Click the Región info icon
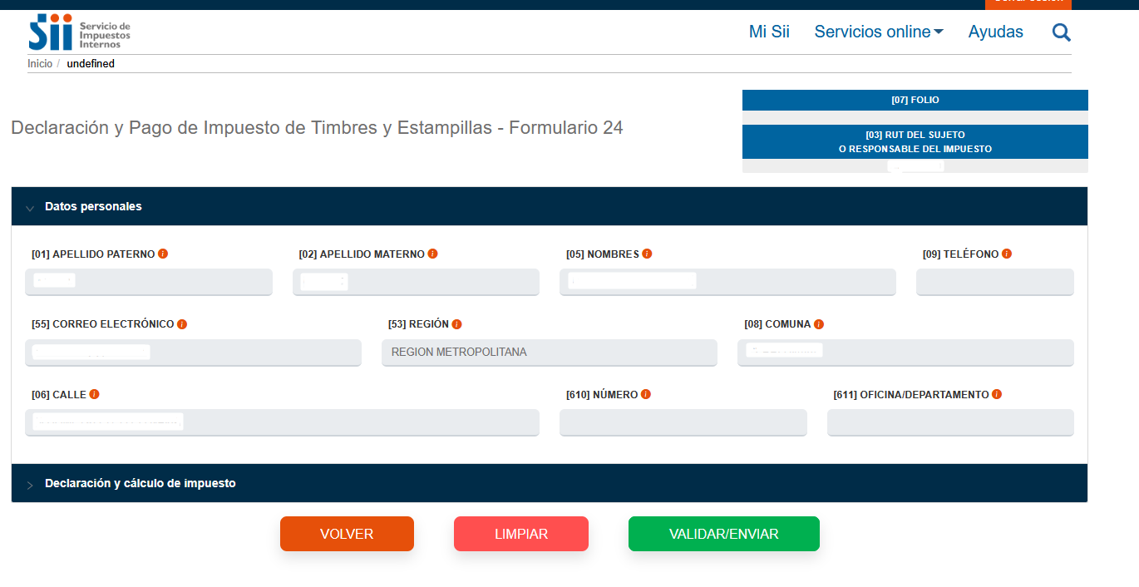The width and height of the screenshot is (1139, 587). [456, 324]
